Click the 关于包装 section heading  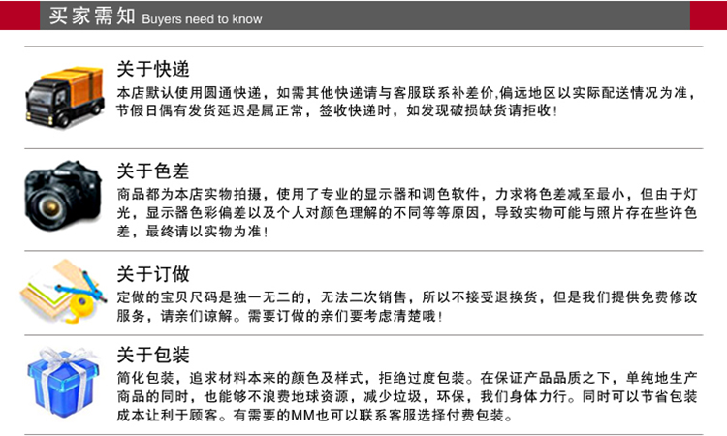[152, 354]
